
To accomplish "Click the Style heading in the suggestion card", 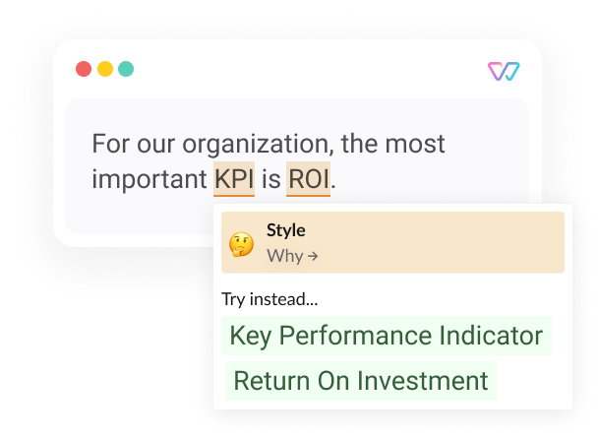I will coord(285,230).
